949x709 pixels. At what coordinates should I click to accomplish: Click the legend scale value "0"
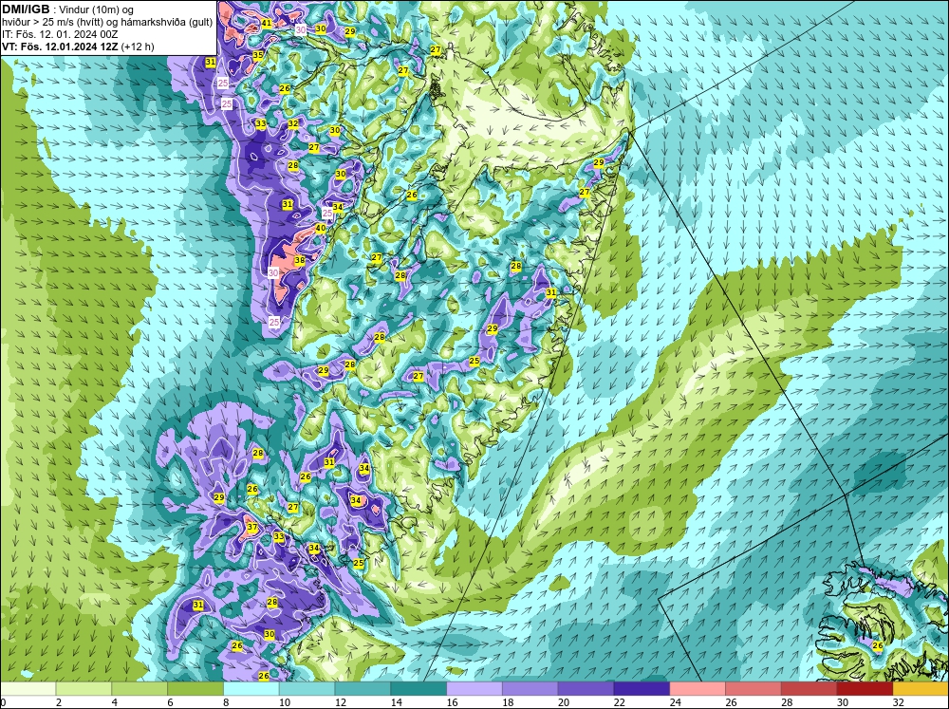pyautogui.click(x=3, y=702)
